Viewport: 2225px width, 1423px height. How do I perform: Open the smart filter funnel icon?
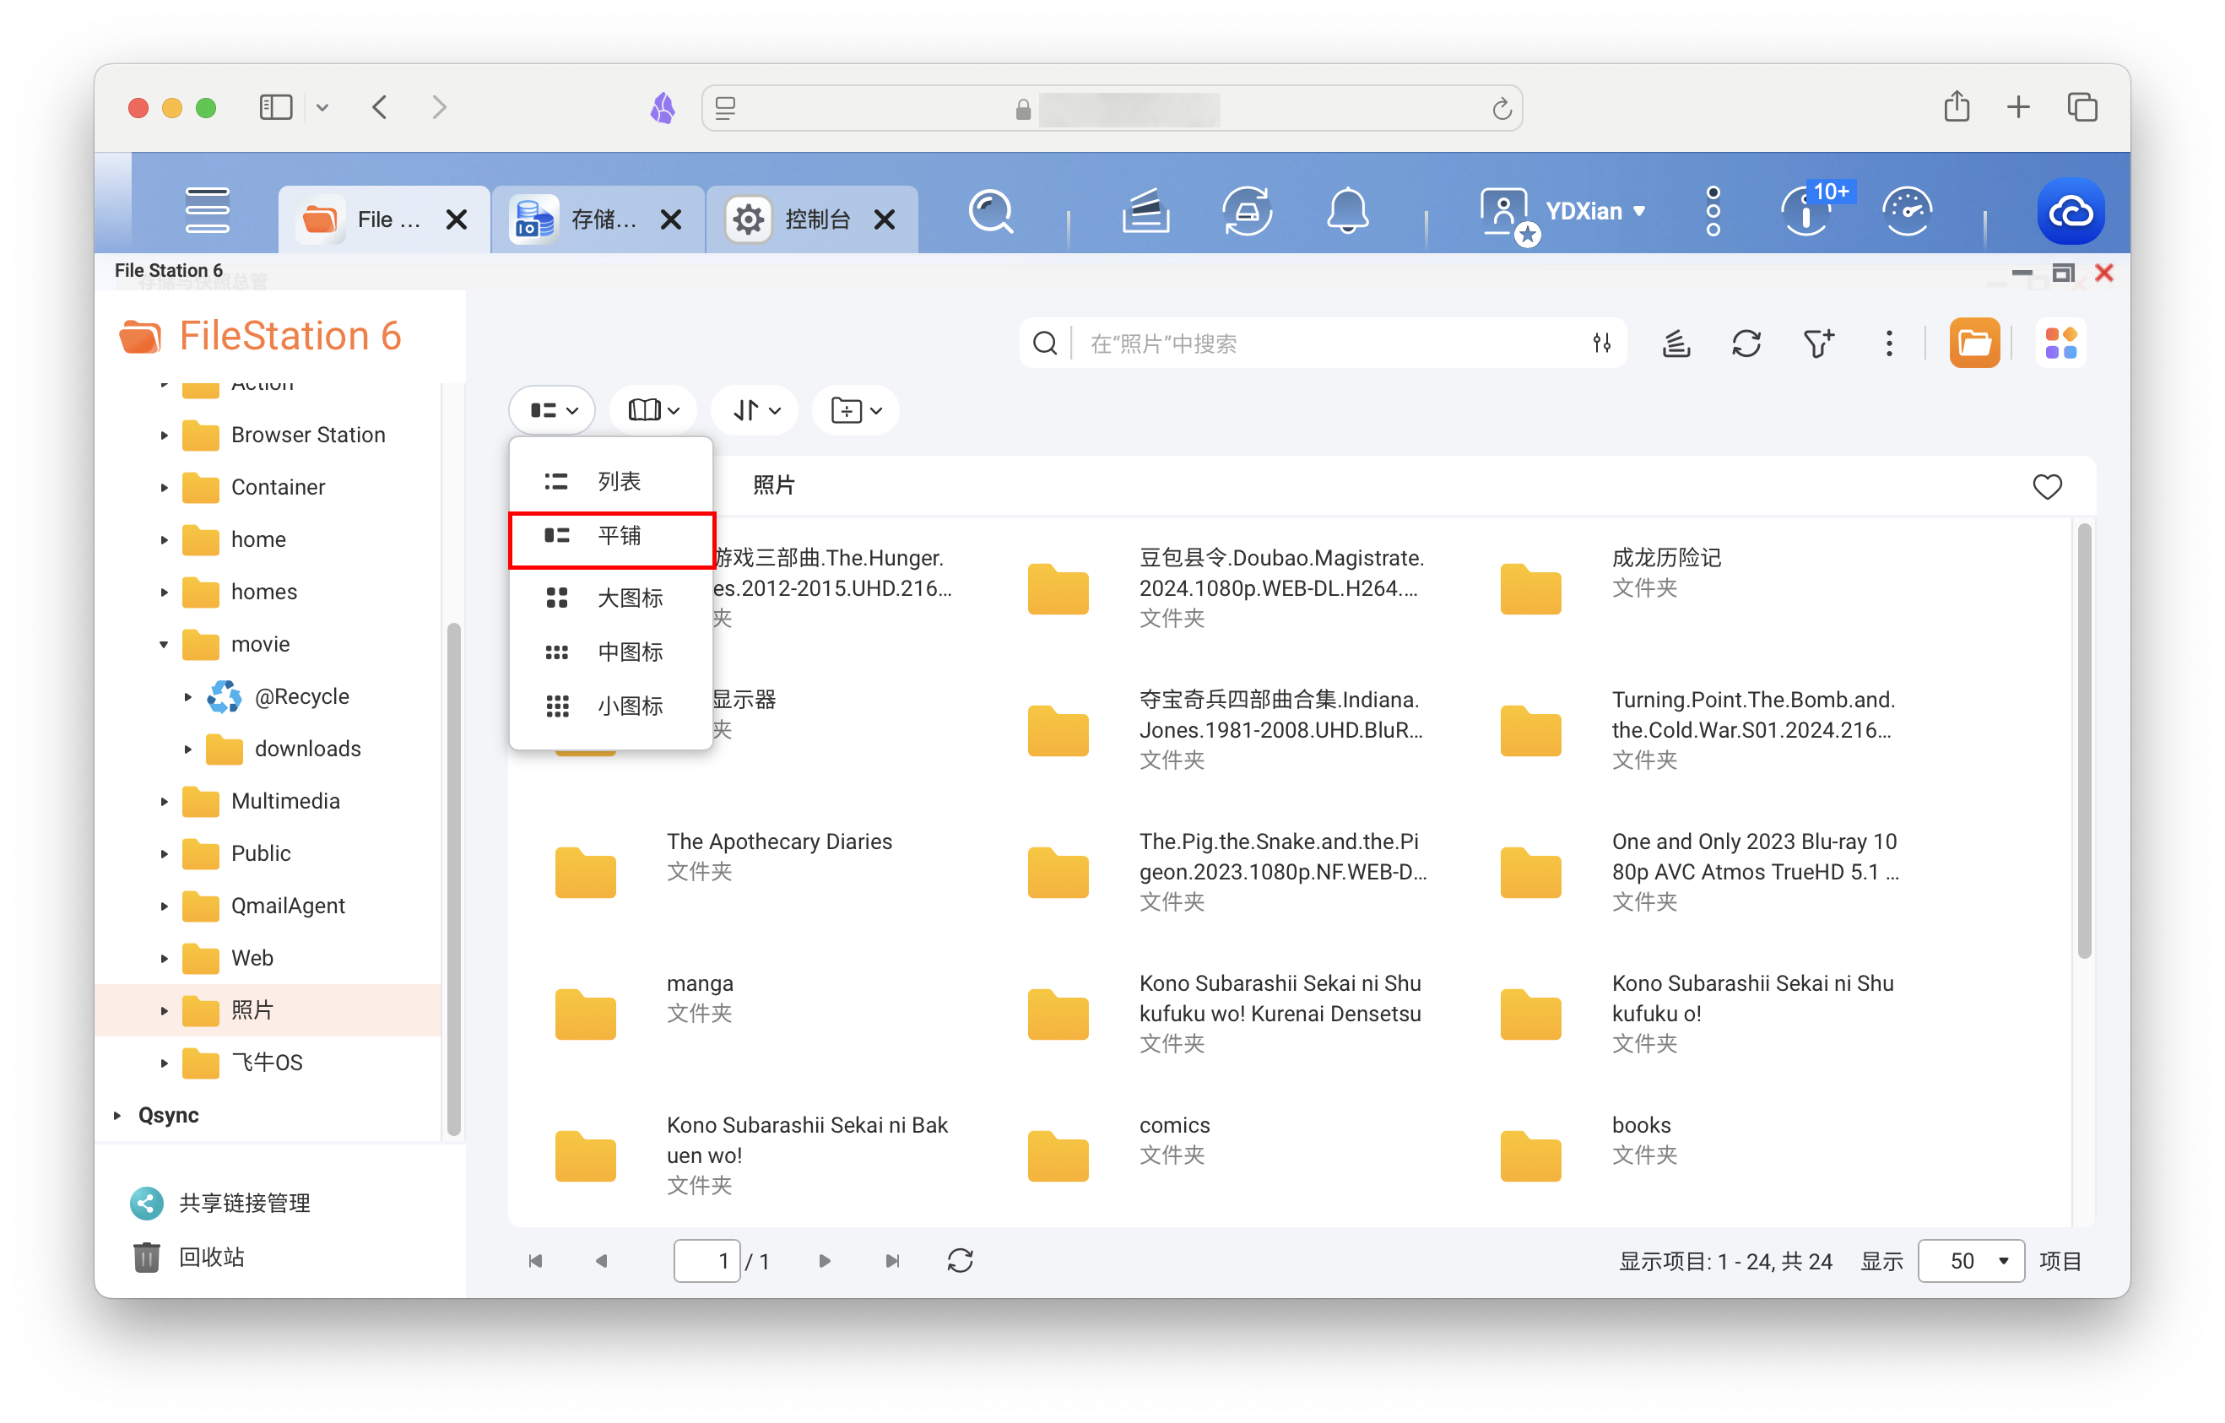click(x=1817, y=344)
